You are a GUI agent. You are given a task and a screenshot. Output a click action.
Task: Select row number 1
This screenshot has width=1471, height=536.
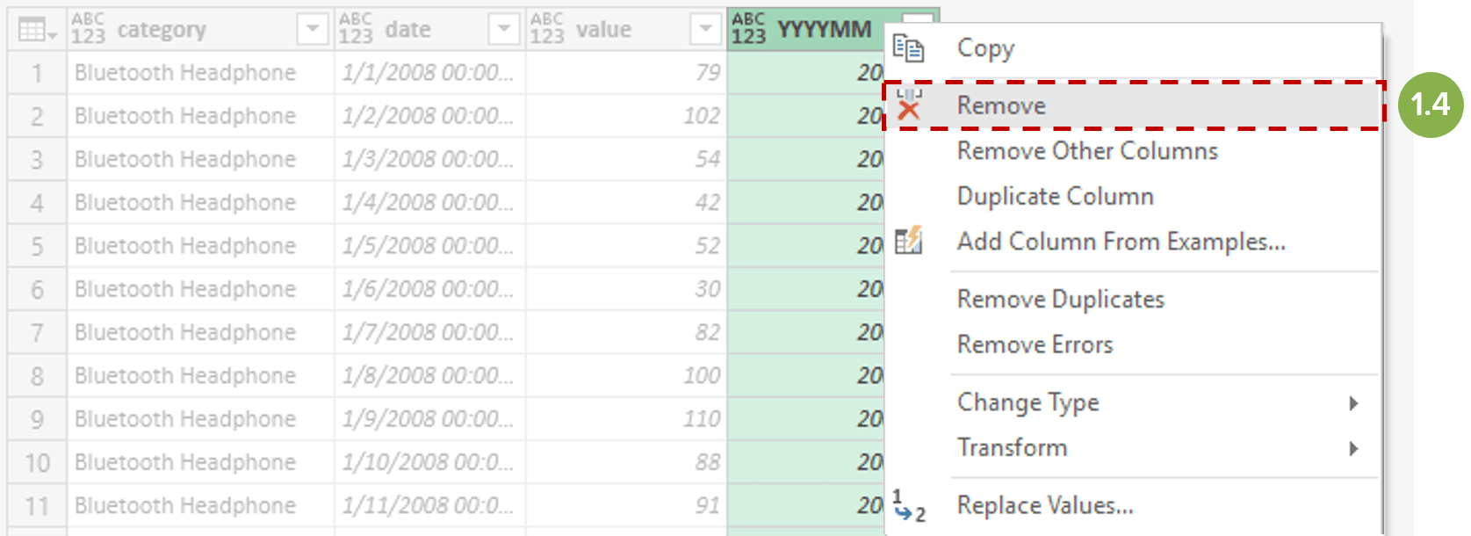click(37, 73)
